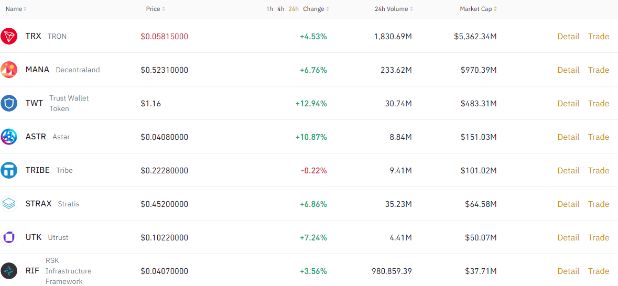Click the MANA Decentraland coin logo
This screenshot has width=618, height=286.
[9, 70]
